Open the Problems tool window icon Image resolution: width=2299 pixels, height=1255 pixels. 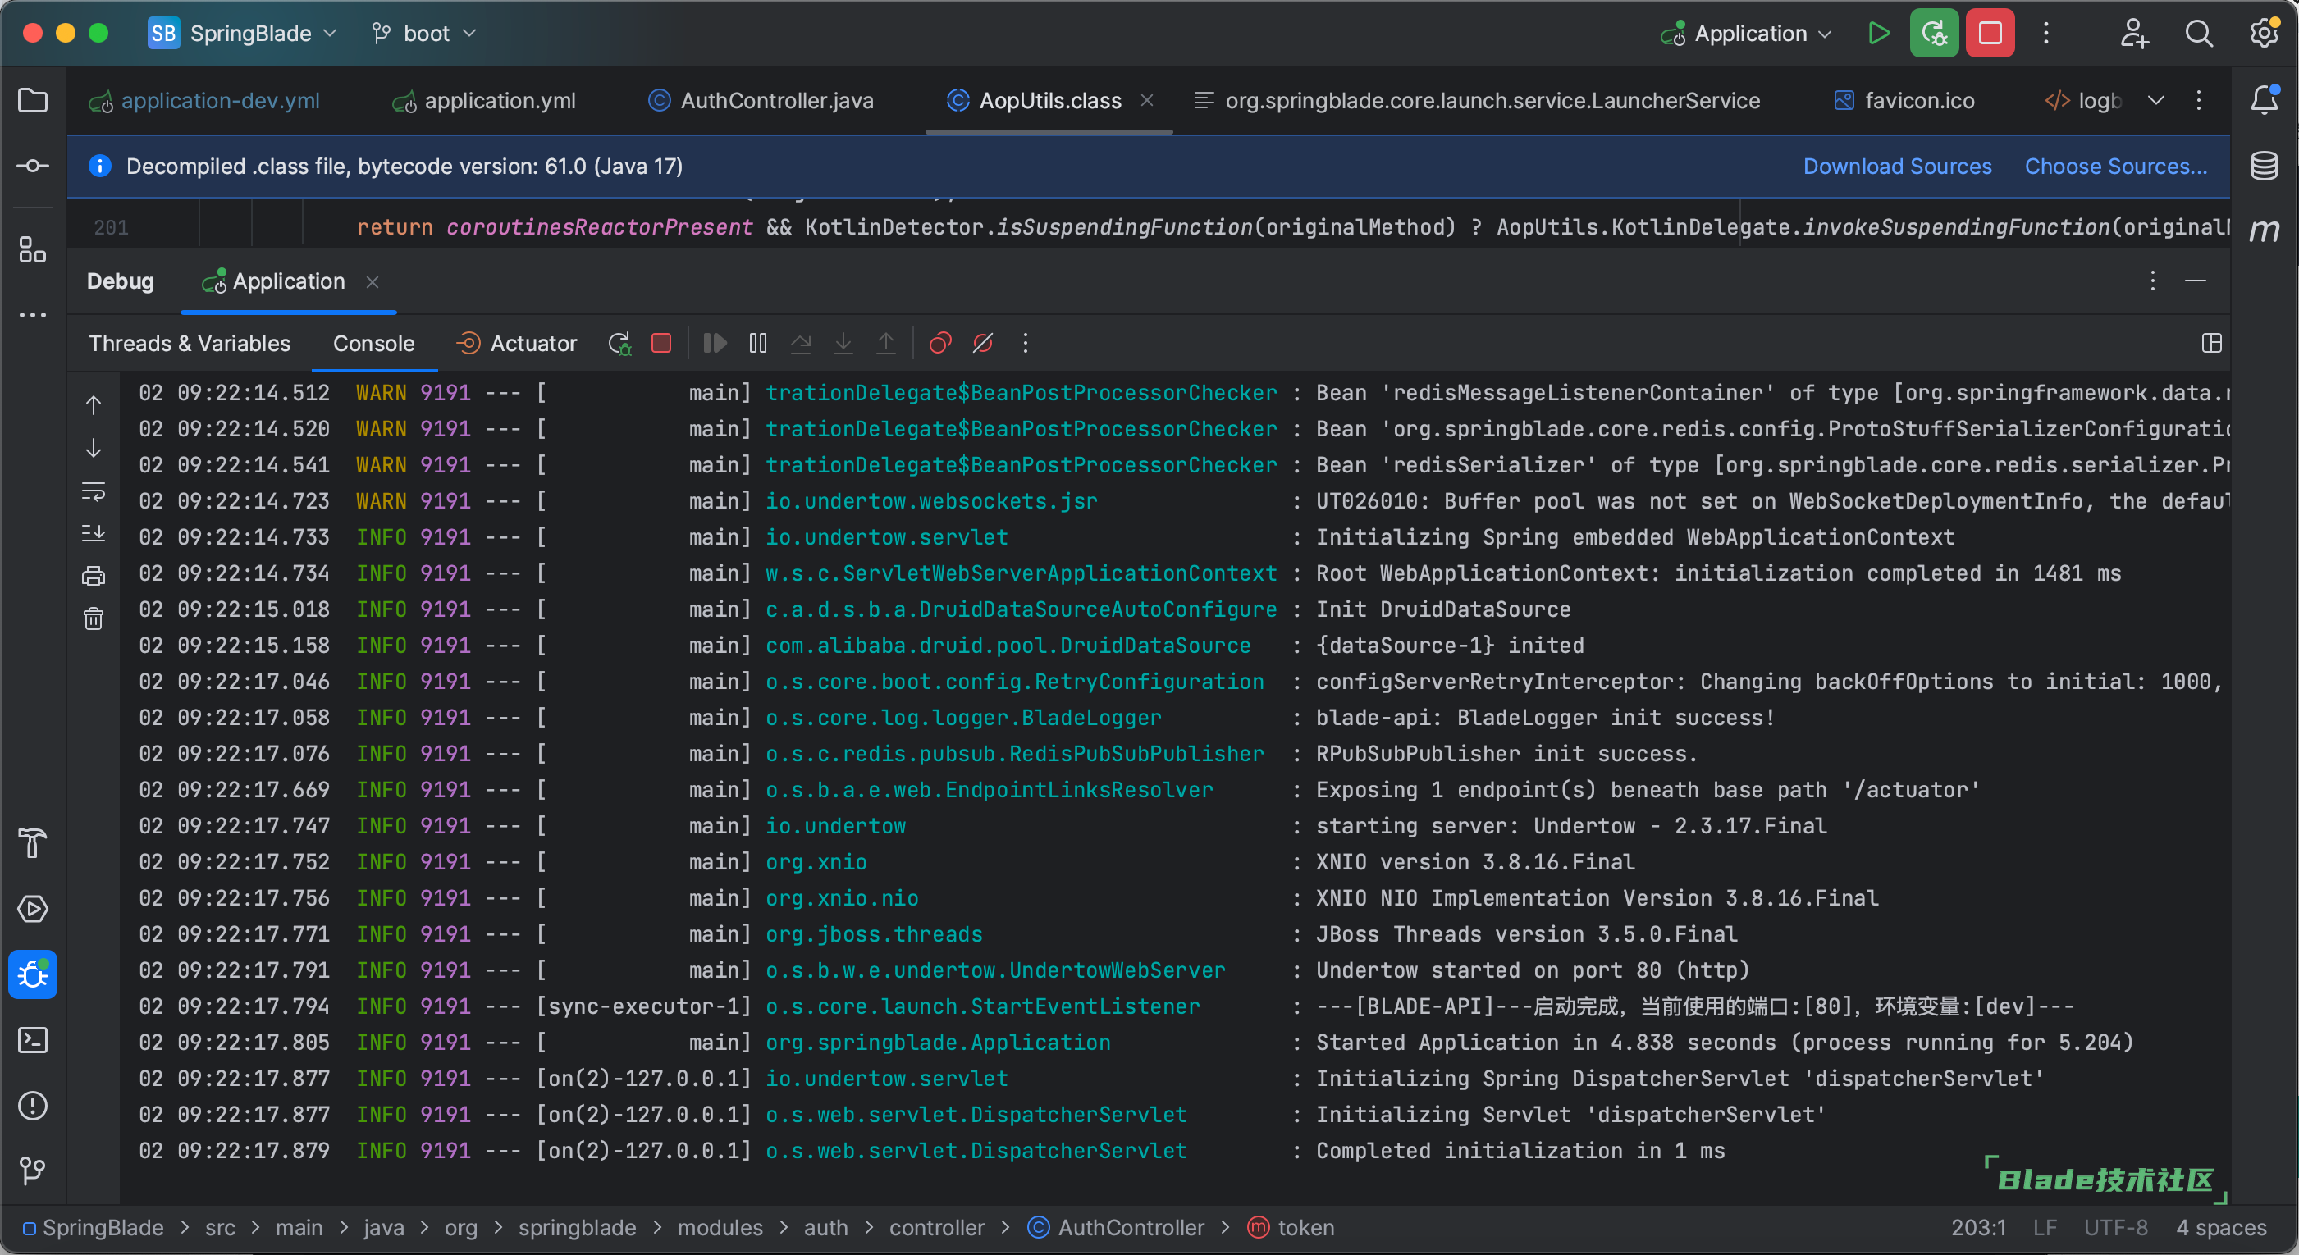[33, 1106]
